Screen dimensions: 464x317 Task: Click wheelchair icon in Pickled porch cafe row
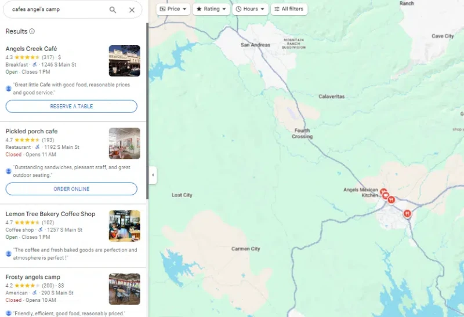38,147
